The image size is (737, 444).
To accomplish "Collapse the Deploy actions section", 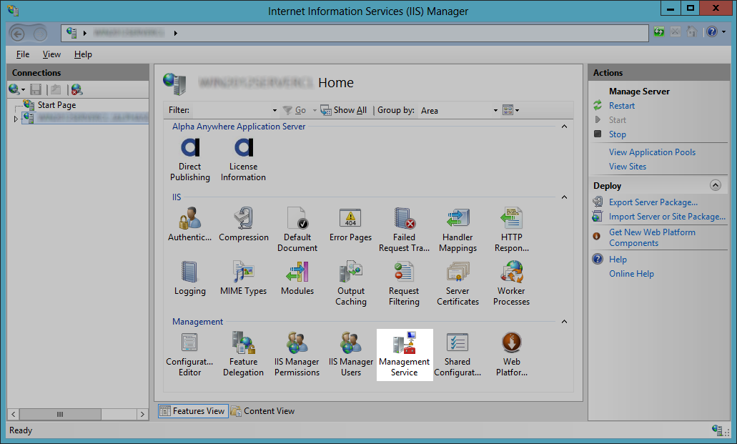I will tap(715, 185).
